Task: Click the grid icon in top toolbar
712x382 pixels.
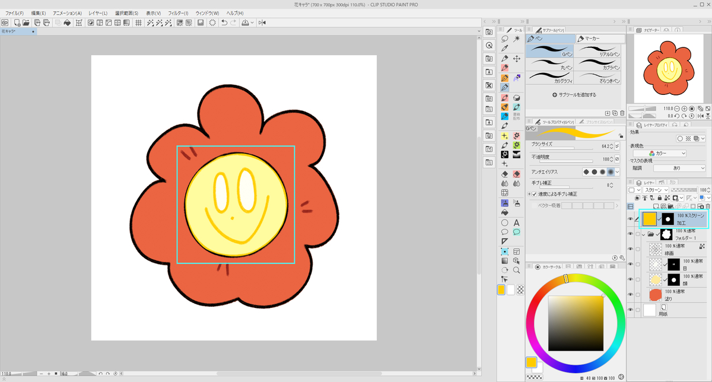Action: click(x=138, y=23)
